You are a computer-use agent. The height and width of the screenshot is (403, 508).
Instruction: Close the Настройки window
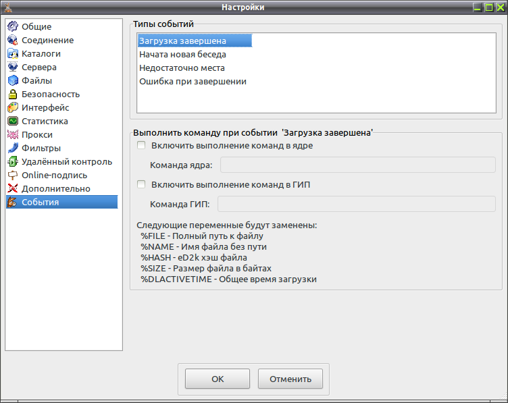click(500, 7)
